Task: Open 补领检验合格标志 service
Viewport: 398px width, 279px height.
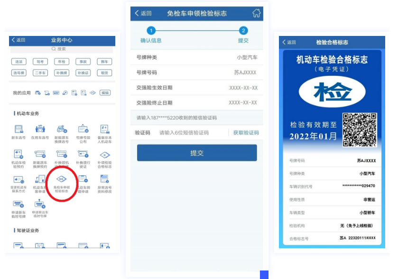Action: [104, 159]
